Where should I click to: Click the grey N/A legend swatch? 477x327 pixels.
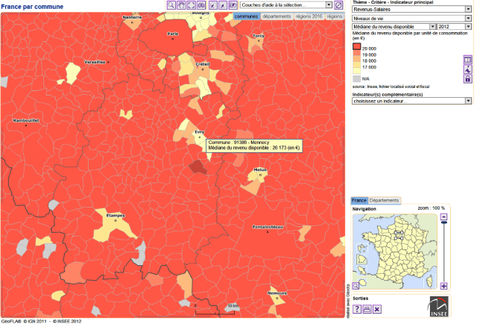pos(357,79)
